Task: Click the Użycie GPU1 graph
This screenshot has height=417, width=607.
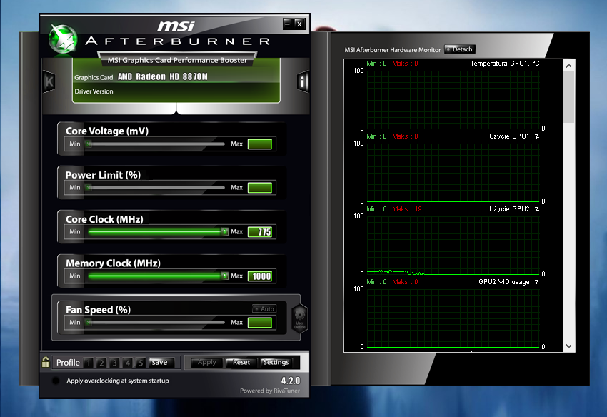Action: (x=453, y=172)
